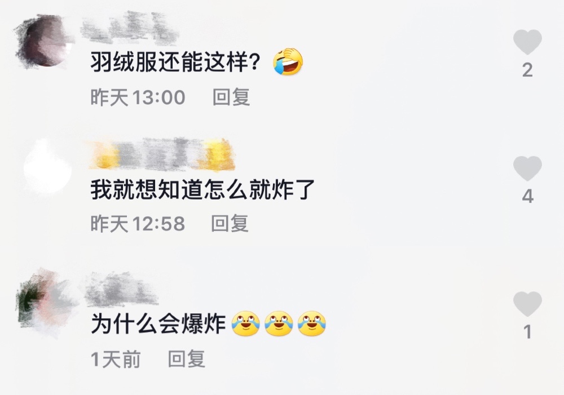Click 回复 next to 昨天 12:58

230,224
